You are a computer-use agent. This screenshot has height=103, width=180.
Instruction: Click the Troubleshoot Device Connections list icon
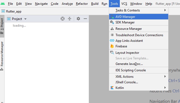click(x=112, y=35)
